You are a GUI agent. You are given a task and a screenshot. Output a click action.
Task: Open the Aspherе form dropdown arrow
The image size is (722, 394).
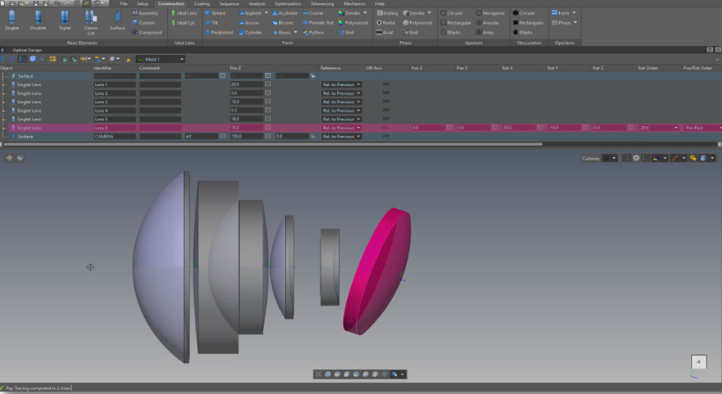[266, 13]
